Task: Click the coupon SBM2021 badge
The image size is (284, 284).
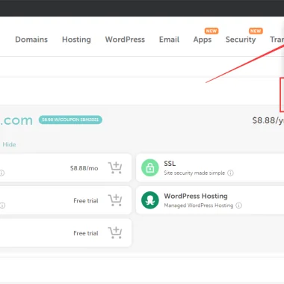Action: pos(70,120)
